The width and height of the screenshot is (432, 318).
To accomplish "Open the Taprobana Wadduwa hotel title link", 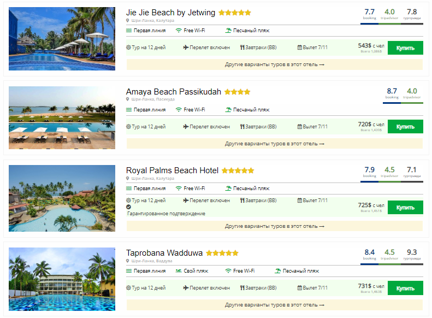I will (164, 252).
